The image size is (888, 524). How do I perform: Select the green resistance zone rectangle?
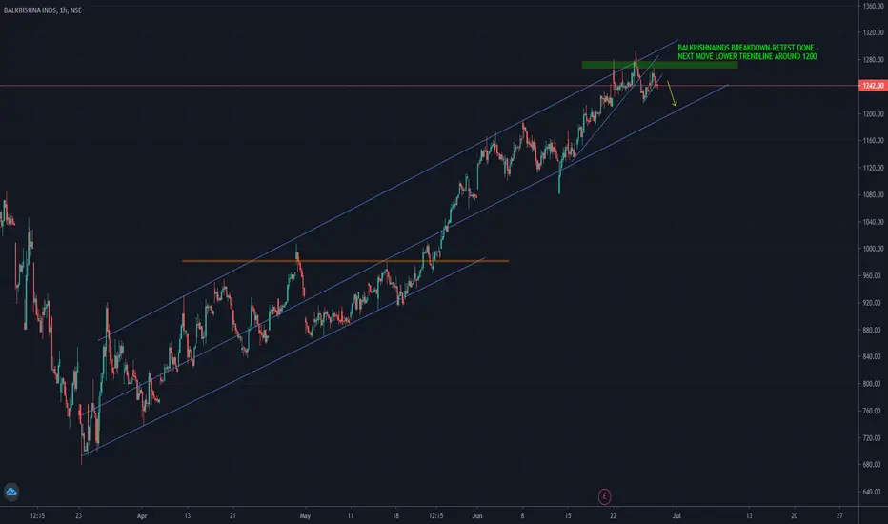tap(659, 65)
